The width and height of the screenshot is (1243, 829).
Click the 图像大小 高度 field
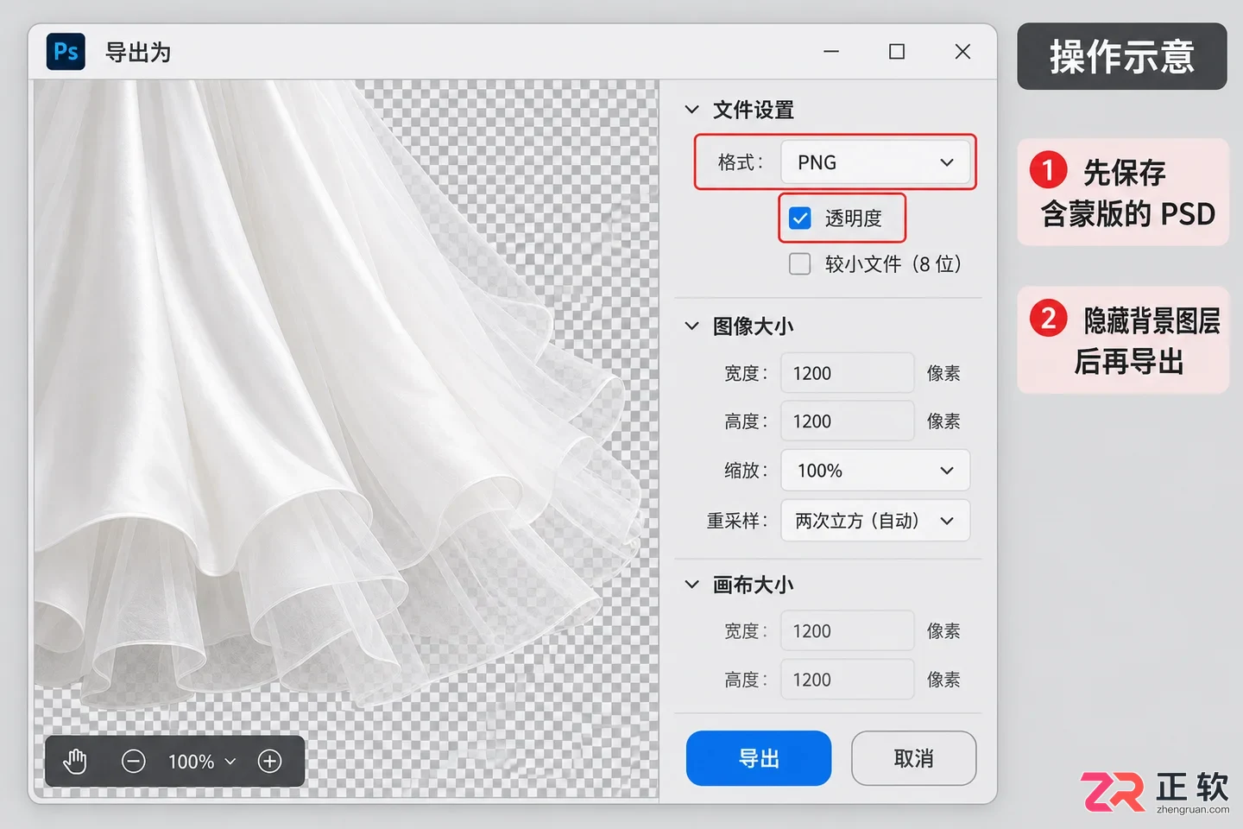847,421
